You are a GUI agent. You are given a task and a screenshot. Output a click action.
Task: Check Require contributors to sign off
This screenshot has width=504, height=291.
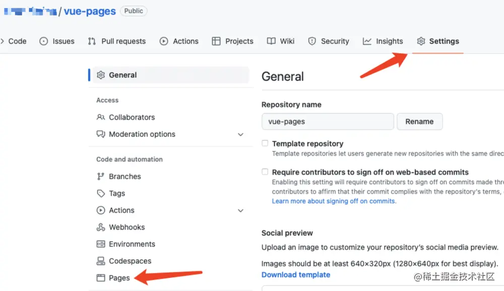(x=265, y=172)
